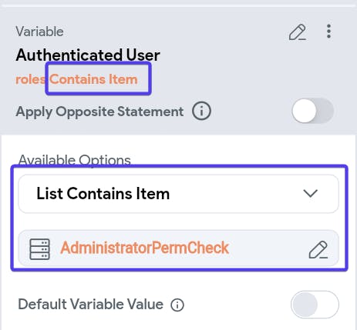The height and width of the screenshot is (330, 357).
Task: Click the database icon beside AdministratorPermCheck
Action: point(40,249)
